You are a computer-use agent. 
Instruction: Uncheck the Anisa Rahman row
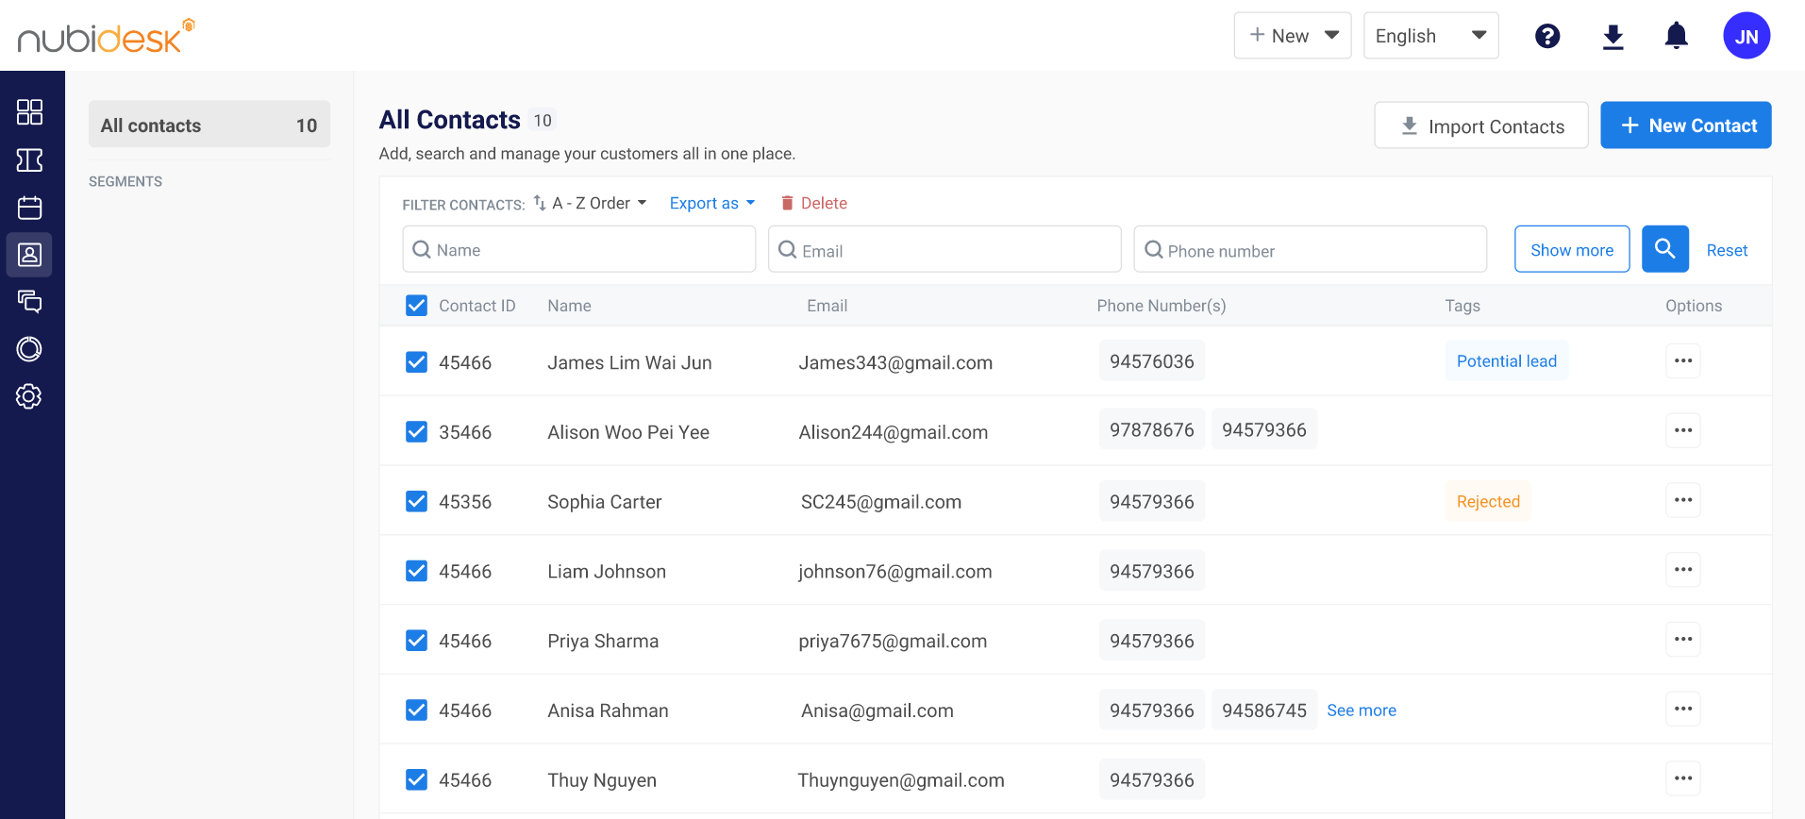pyautogui.click(x=416, y=710)
